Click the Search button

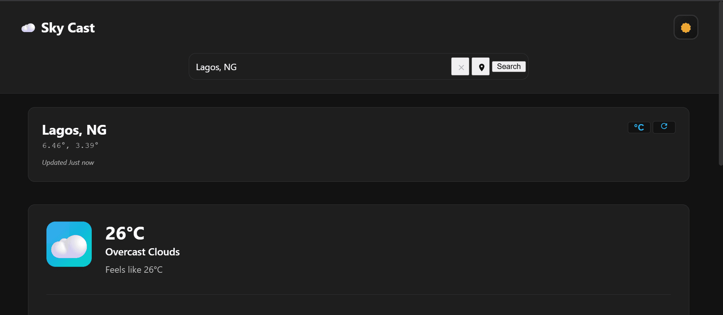[509, 66]
